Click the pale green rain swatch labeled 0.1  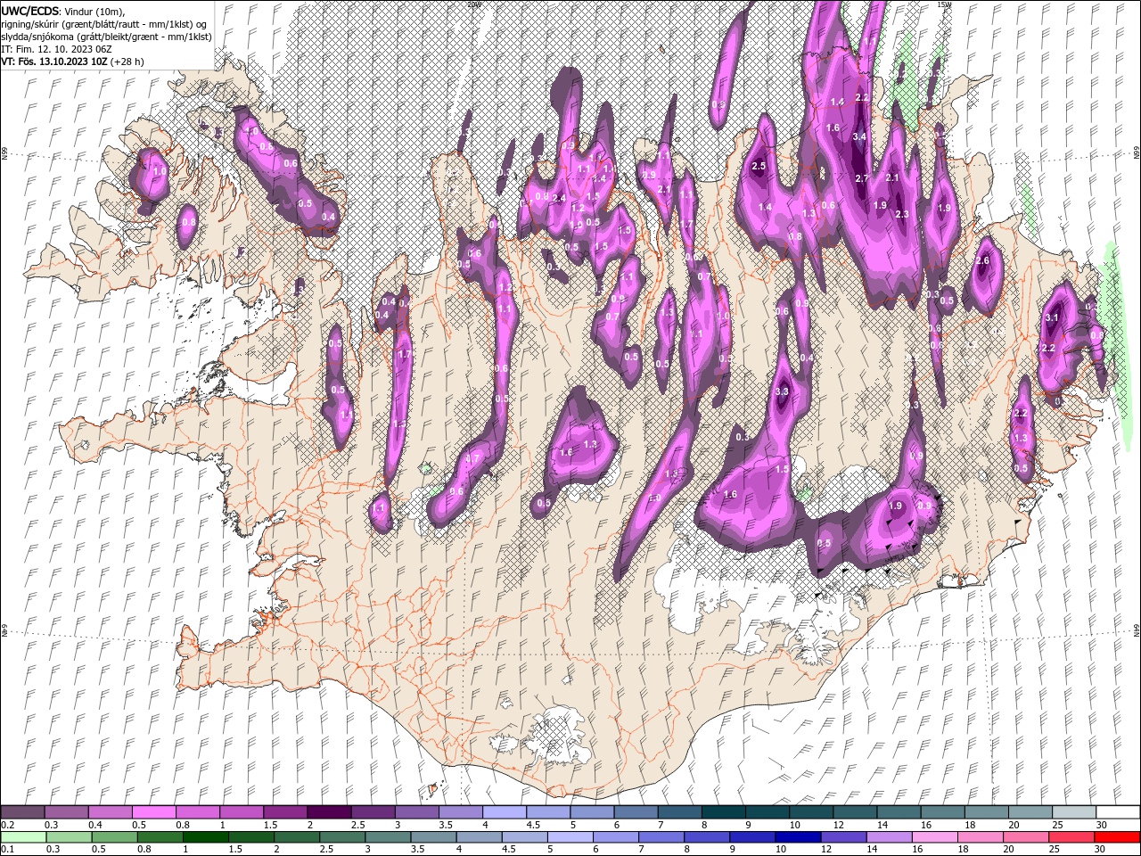tap(24, 837)
